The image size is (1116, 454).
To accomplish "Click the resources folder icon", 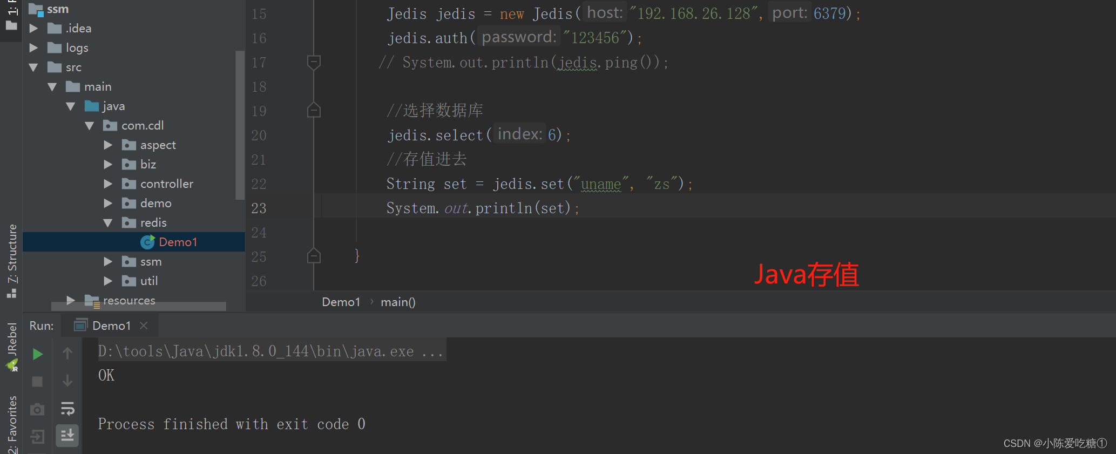I will 92,301.
